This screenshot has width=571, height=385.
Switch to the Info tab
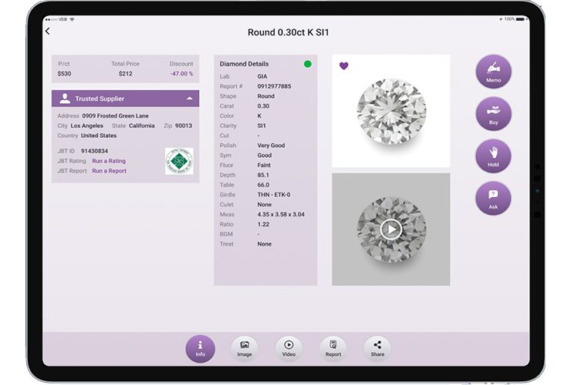pos(201,348)
